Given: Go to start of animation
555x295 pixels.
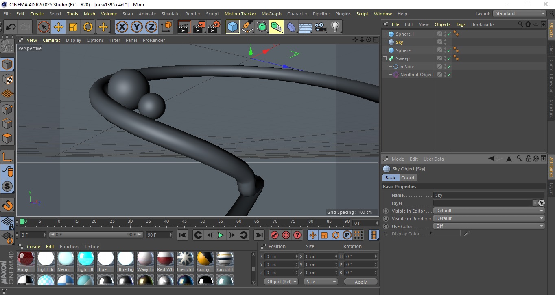Looking at the screenshot, I should [x=183, y=235].
